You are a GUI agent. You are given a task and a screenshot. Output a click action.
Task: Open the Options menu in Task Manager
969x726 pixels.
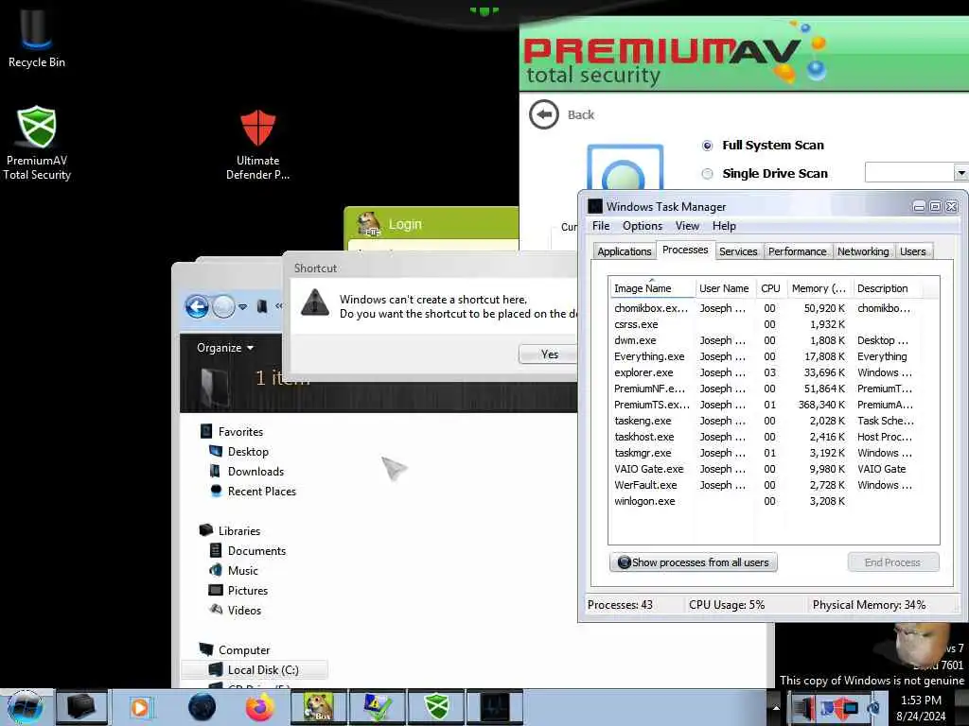[643, 226]
